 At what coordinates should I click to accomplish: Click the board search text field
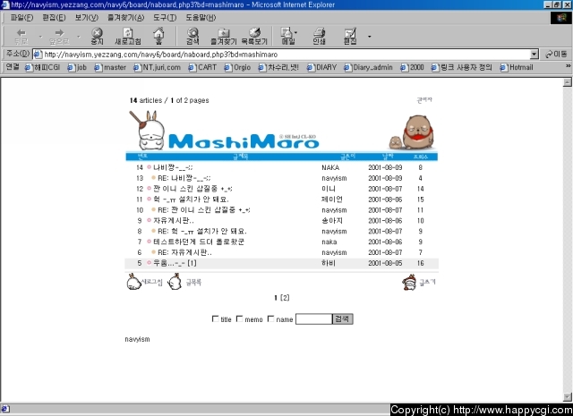click(x=313, y=318)
